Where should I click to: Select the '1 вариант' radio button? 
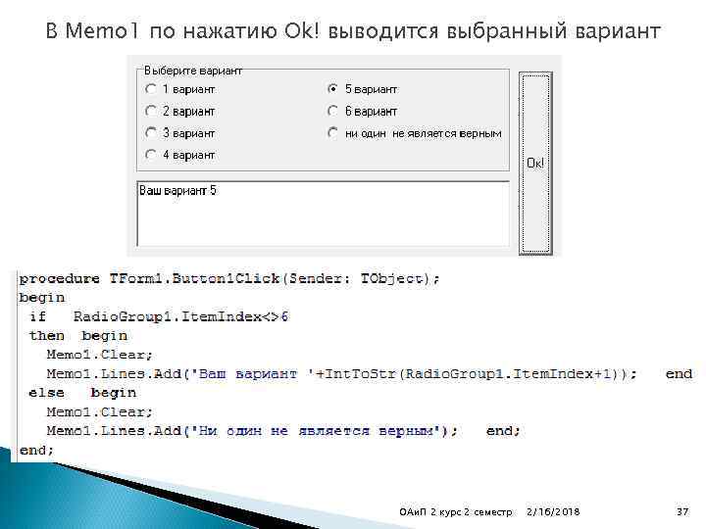tap(151, 89)
